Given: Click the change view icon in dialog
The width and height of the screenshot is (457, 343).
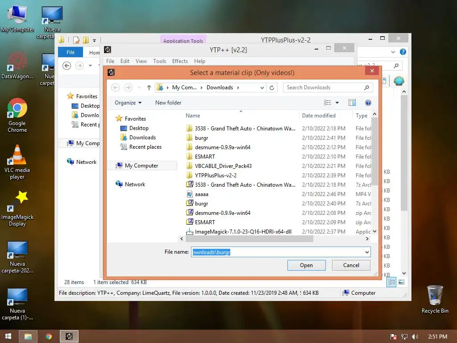Looking at the screenshot, I should tap(327, 103).
